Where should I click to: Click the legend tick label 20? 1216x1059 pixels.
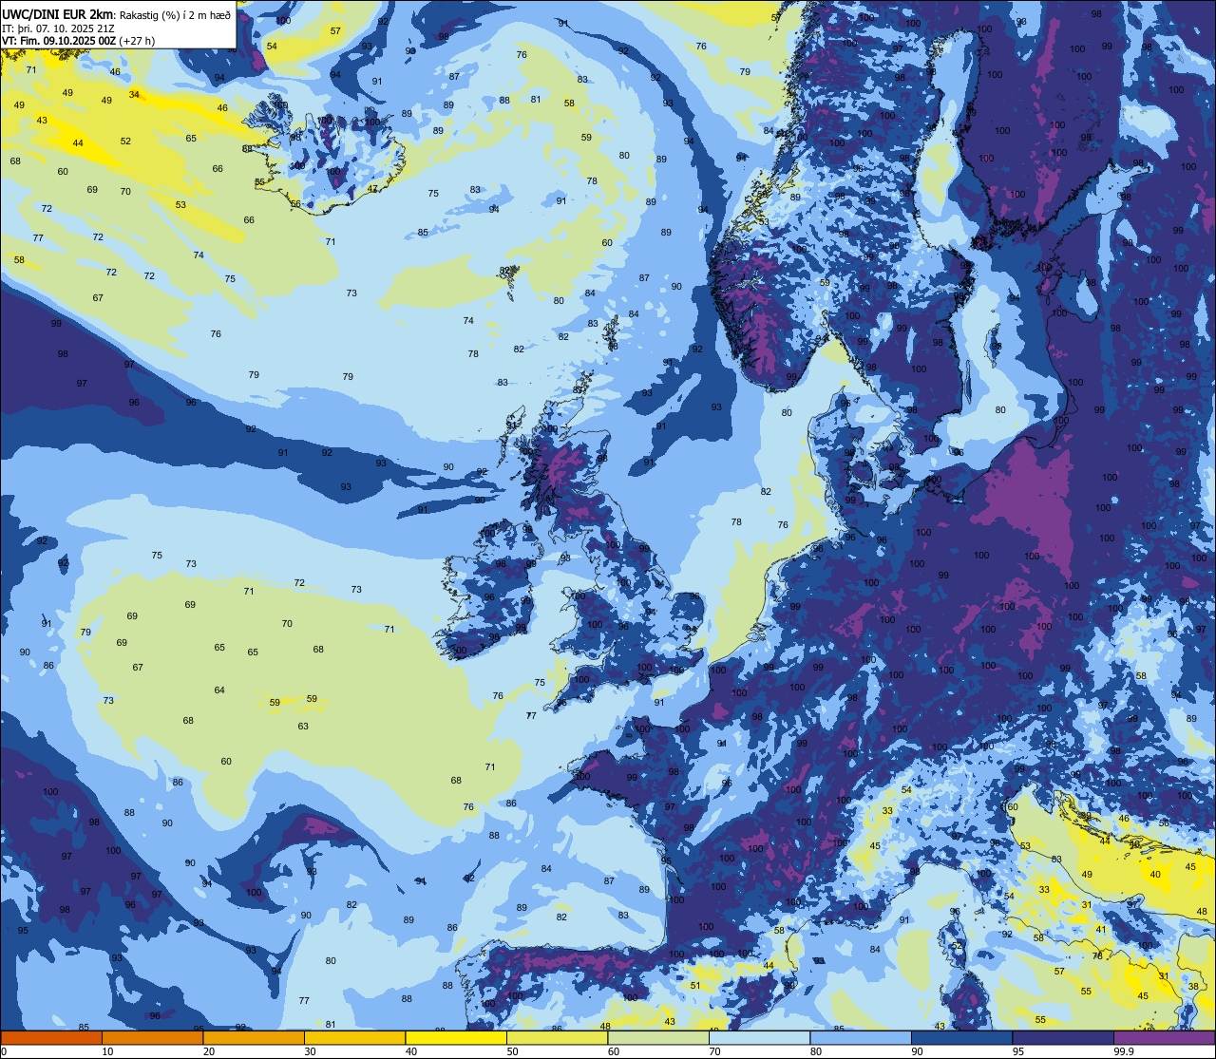tap(209, 1051)
